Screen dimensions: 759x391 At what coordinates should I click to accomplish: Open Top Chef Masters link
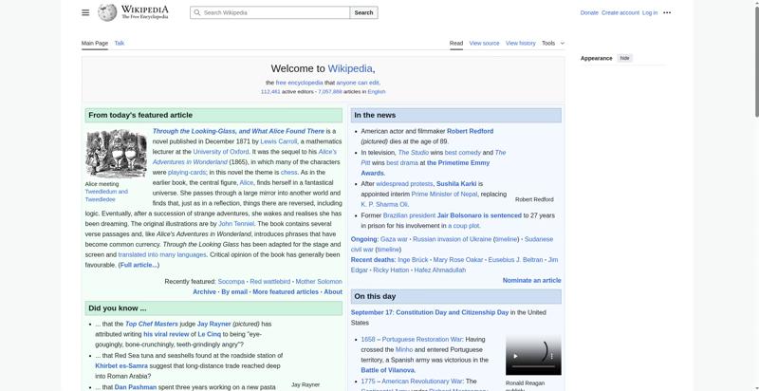point(152,324)
